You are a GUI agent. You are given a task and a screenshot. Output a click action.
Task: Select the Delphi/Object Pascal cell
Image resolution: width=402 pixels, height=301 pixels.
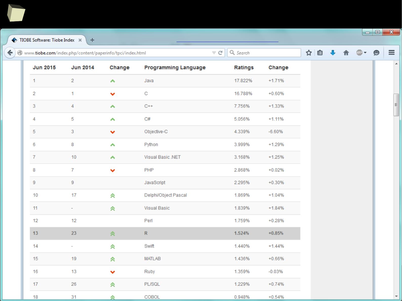tap(166, 195)
